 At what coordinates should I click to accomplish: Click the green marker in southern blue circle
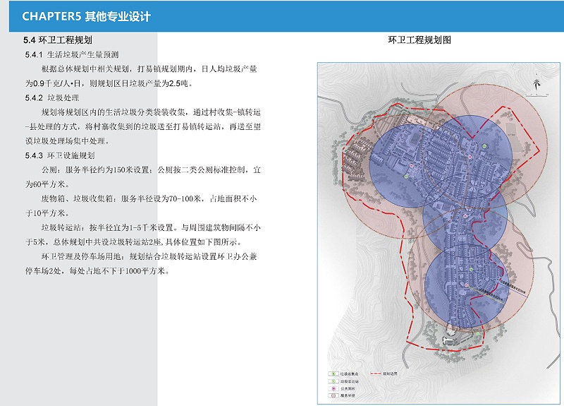470,270
